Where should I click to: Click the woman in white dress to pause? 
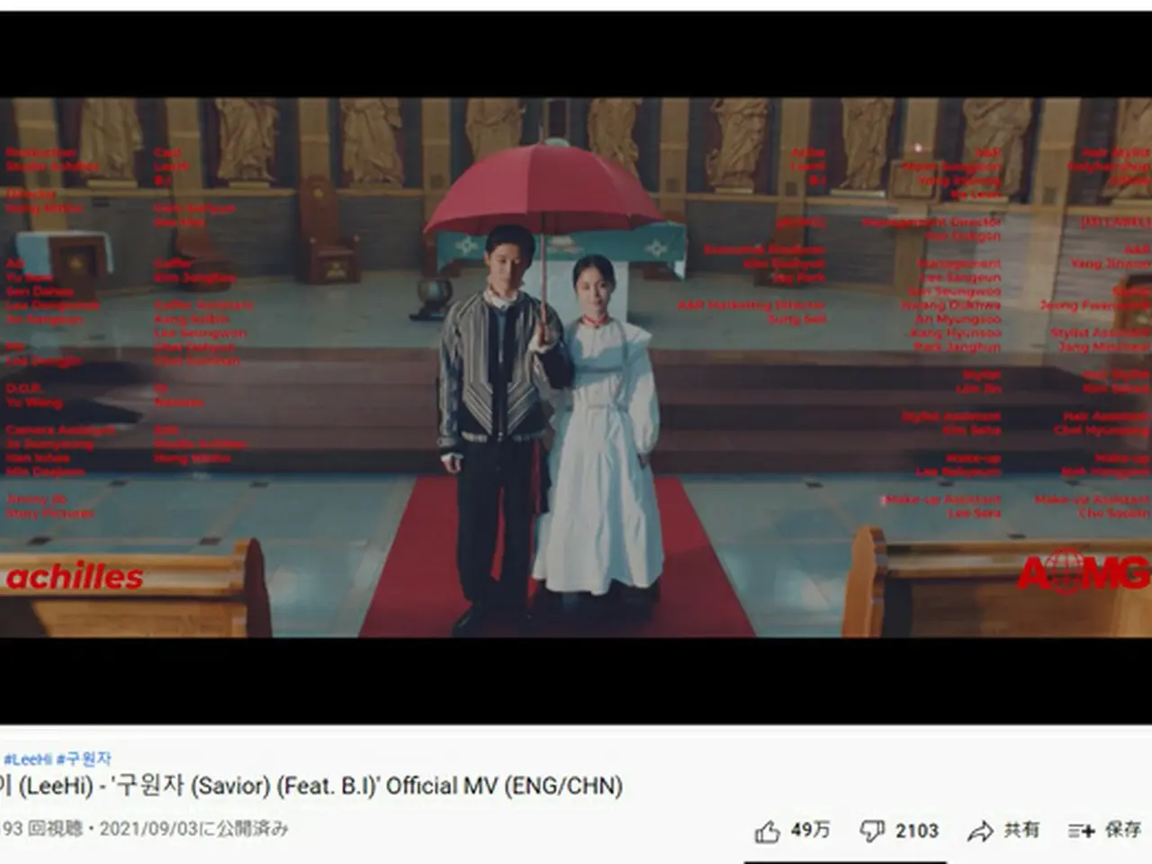coord(598,423)
